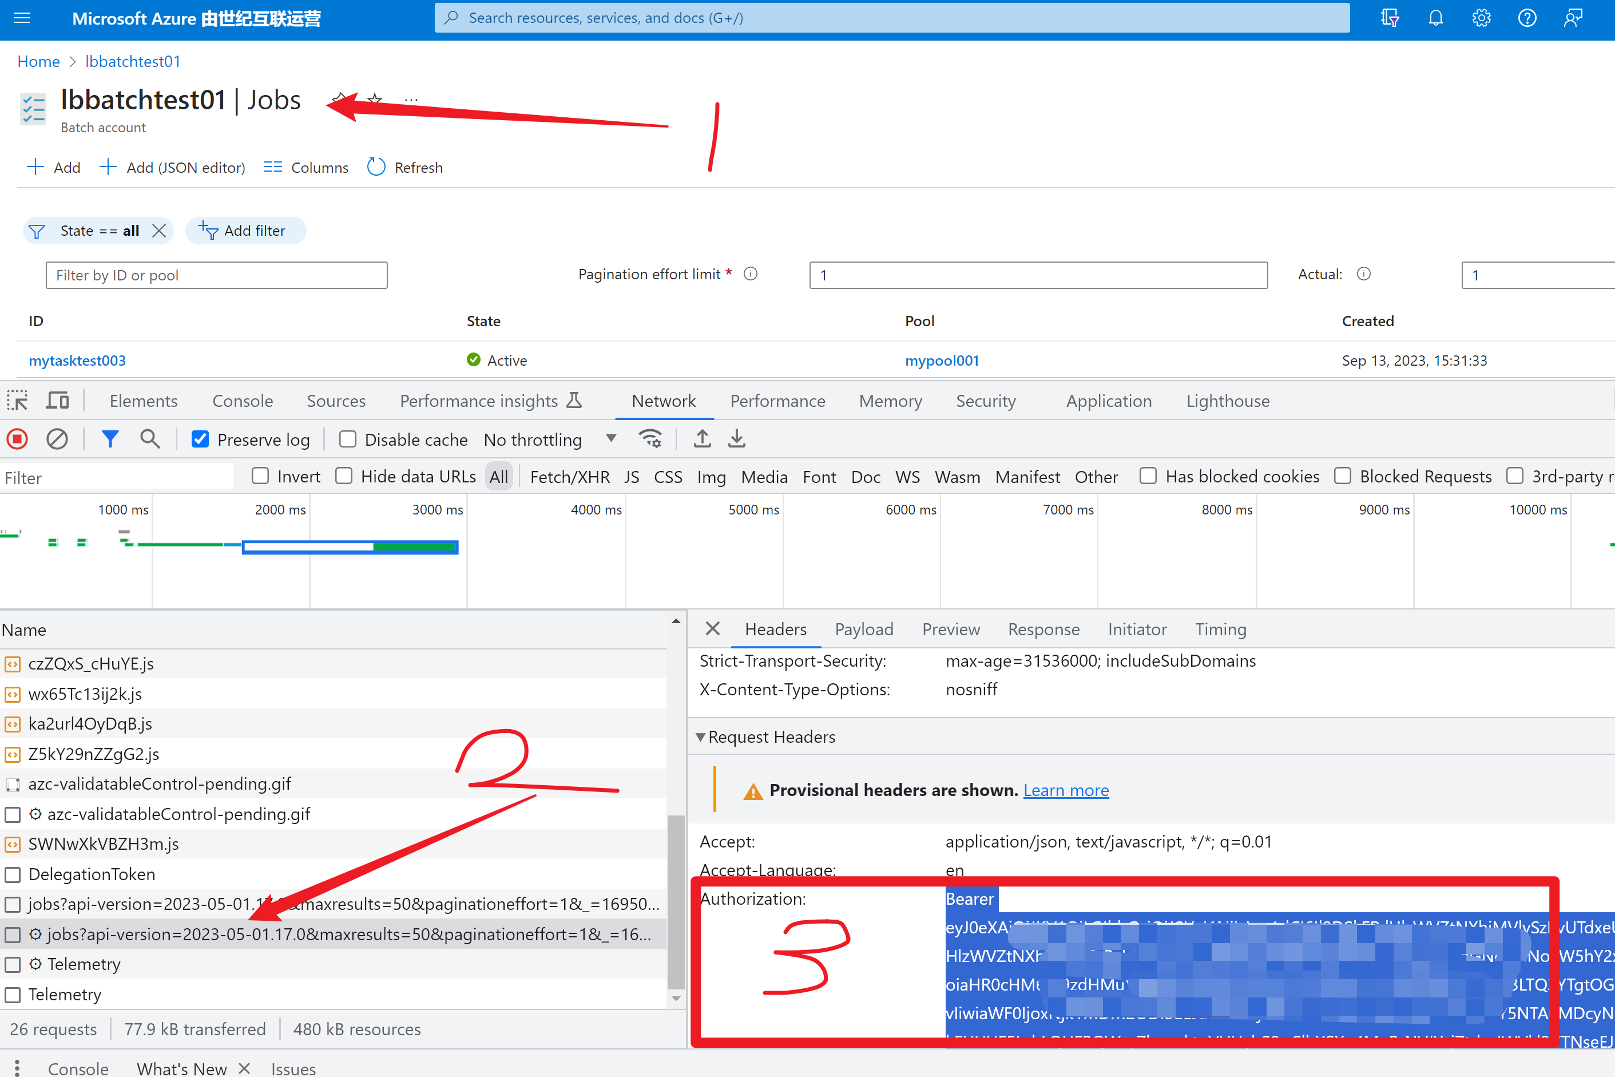Enable the Disable cache checkbox
Image resolution: width=1615 pixels, height=1077 pixels.
347,439
